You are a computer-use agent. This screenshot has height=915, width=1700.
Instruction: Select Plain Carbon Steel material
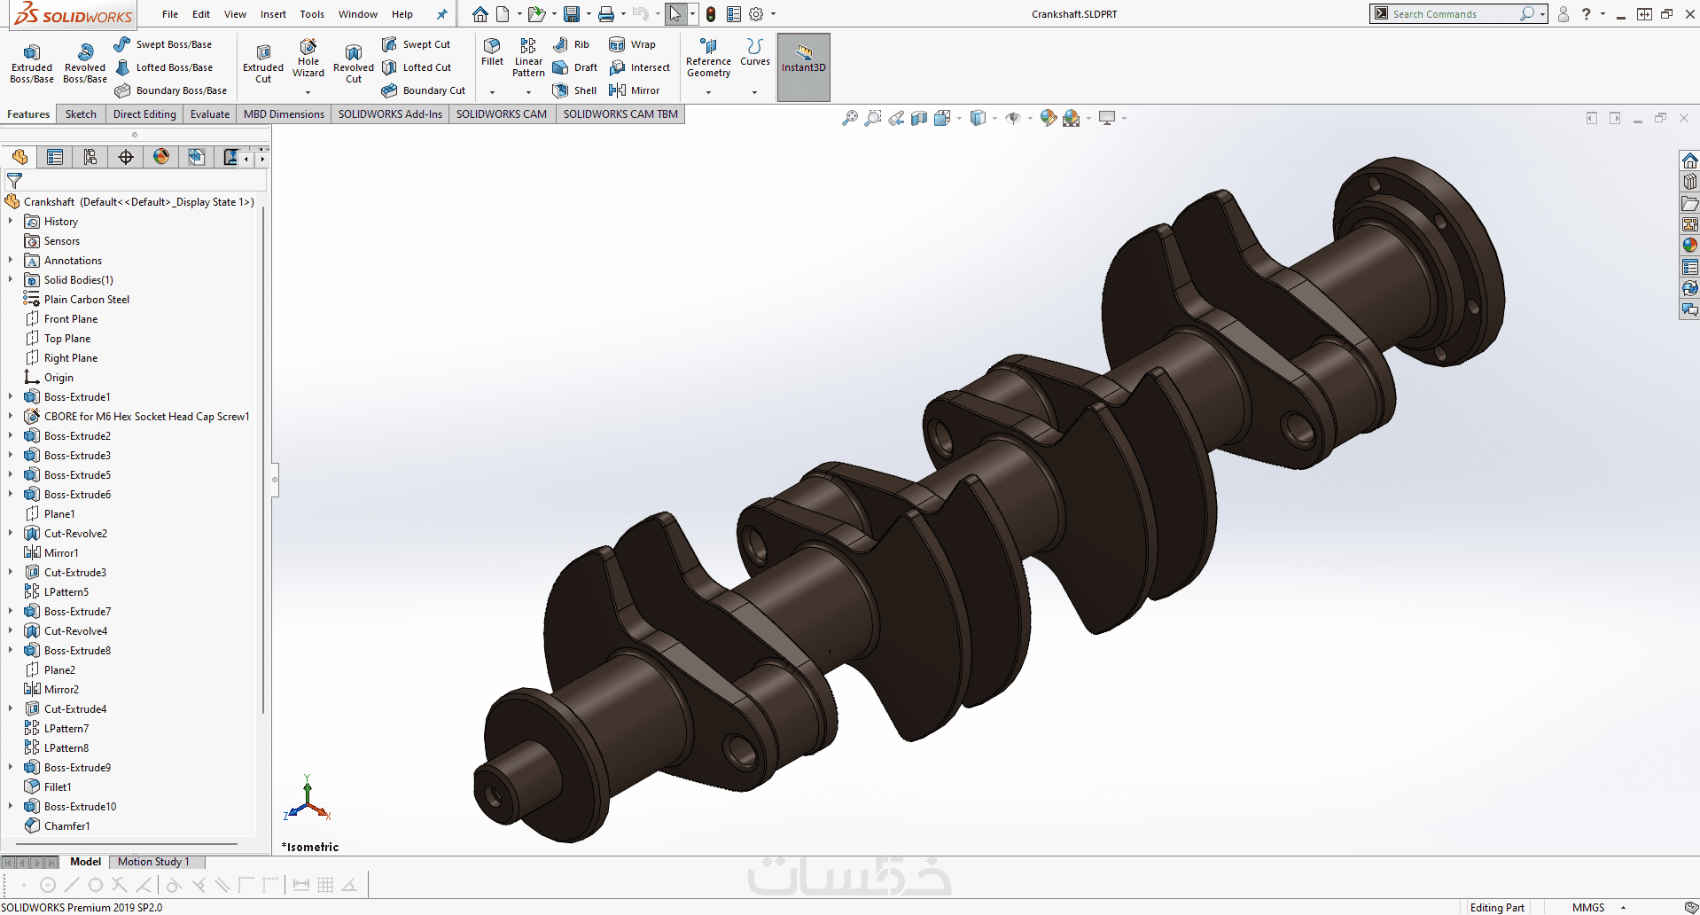click(76, 300)
